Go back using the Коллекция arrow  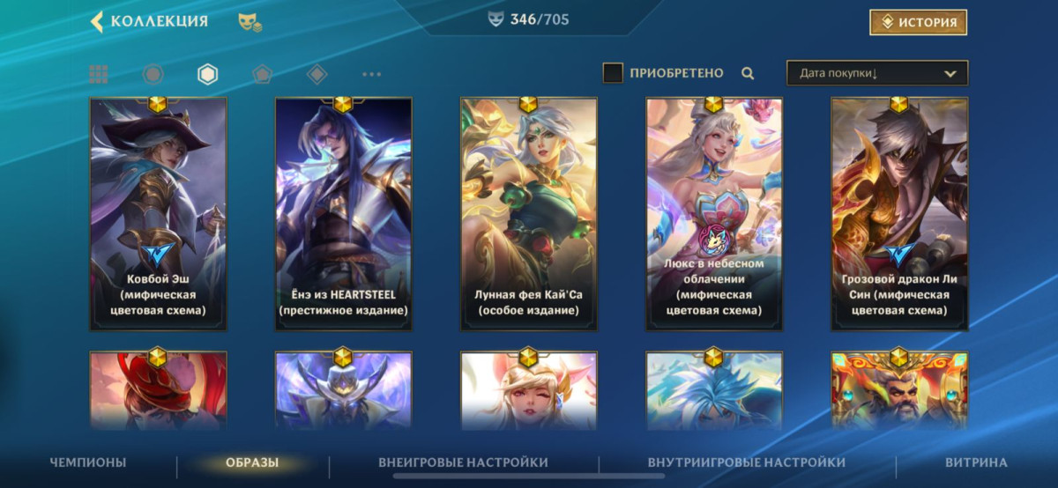(x=97, y=21)
